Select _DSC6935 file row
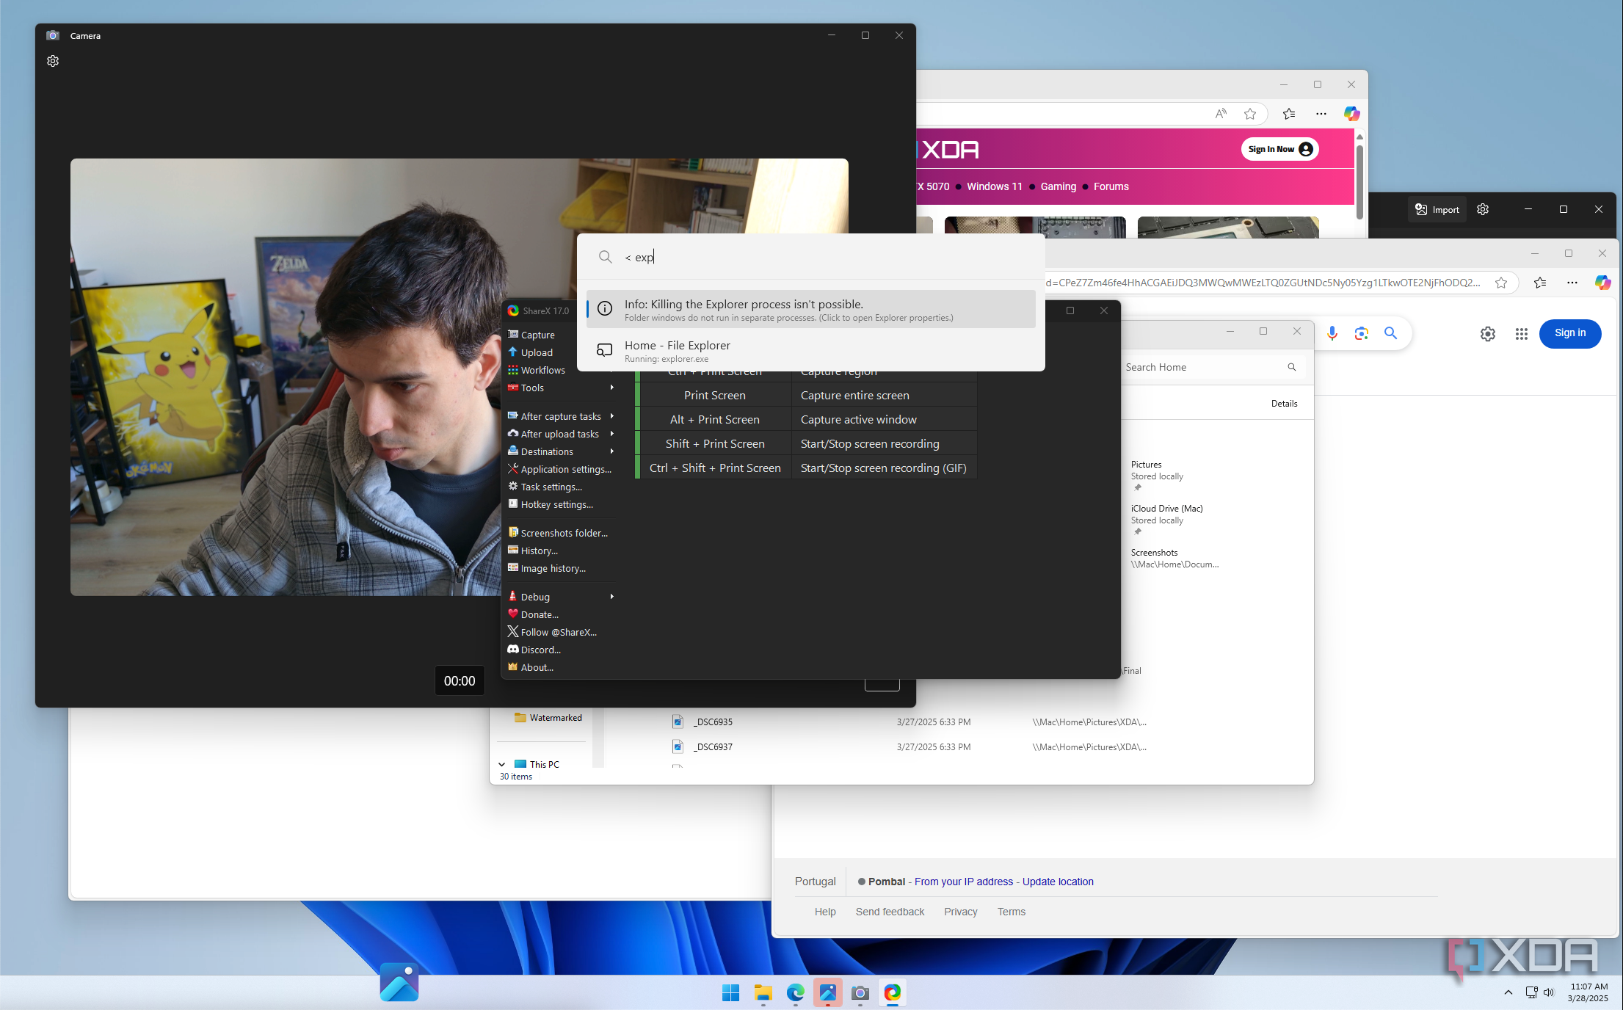 click(x=909, y=722)
